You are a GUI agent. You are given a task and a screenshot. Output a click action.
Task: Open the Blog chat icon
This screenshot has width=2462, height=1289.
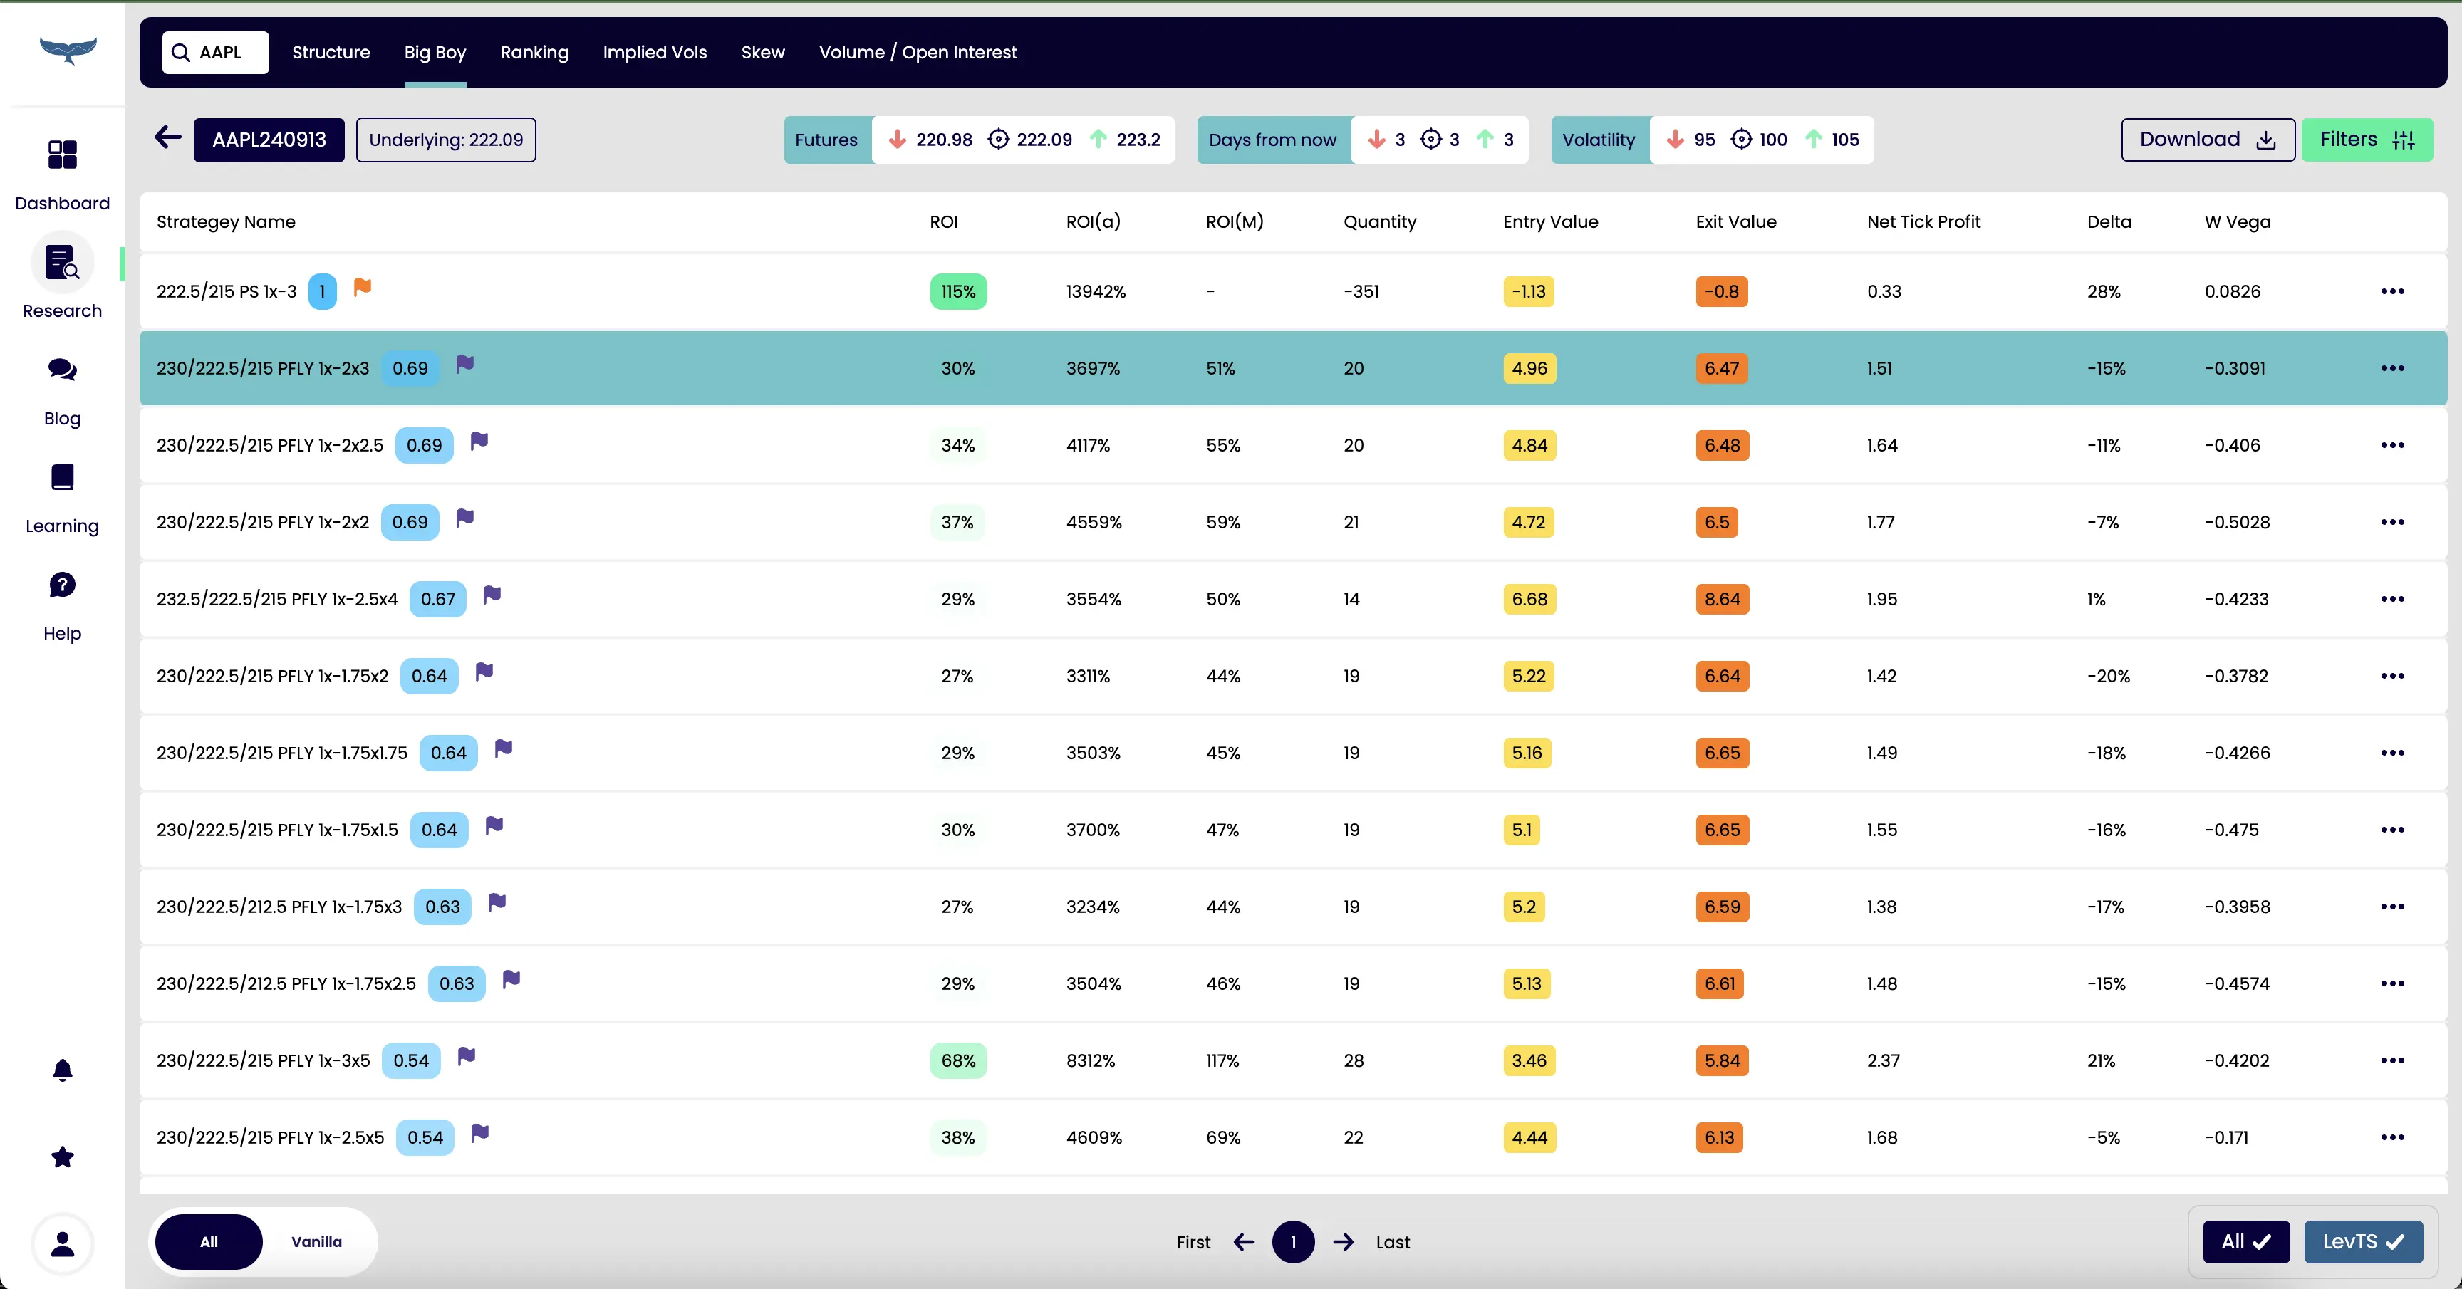pyautogui.click(x=62, y=370)
